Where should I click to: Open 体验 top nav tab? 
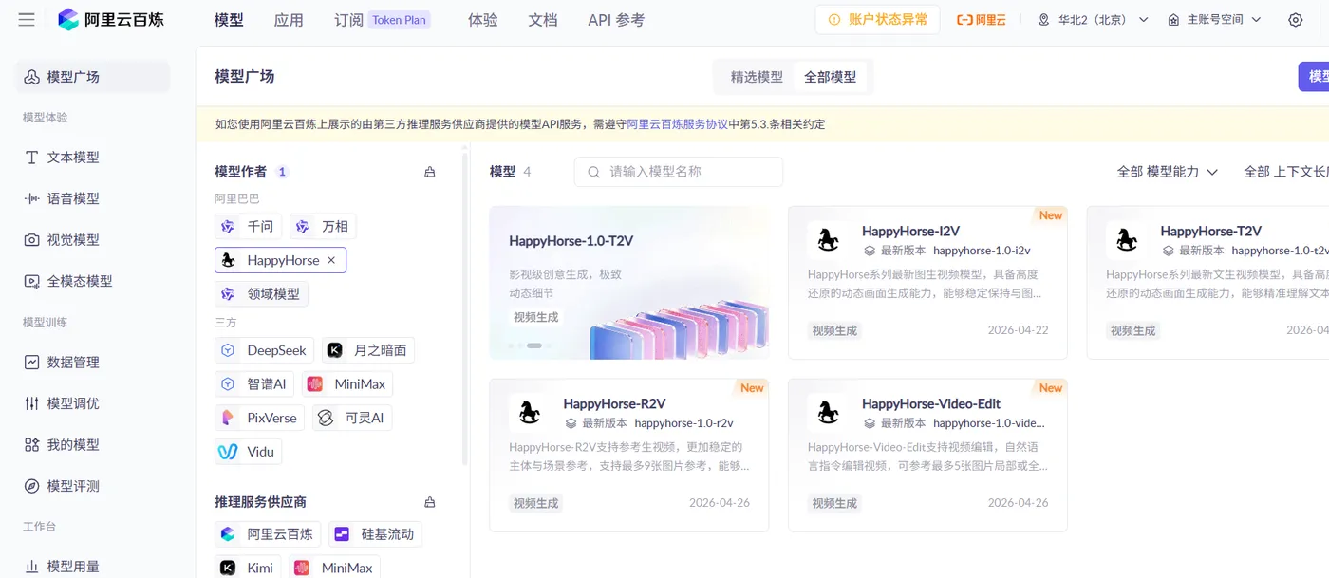[483, 20]
